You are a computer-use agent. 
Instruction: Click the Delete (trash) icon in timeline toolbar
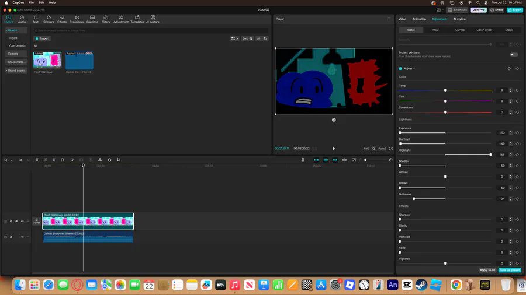tap(63, 160)
